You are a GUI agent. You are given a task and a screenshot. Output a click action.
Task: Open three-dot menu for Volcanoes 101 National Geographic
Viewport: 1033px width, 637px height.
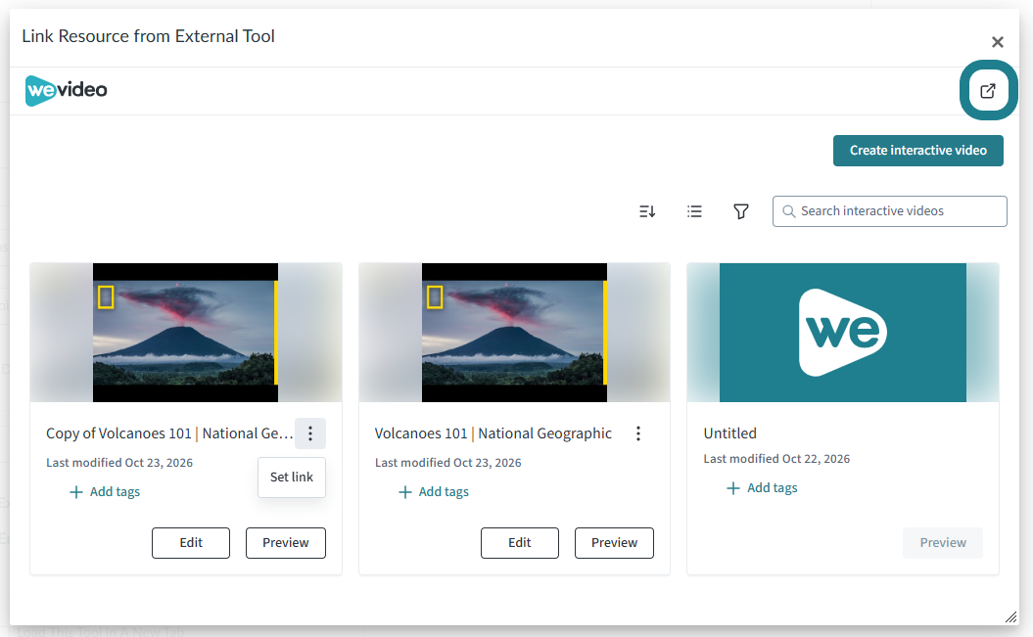tap(638, 433)
